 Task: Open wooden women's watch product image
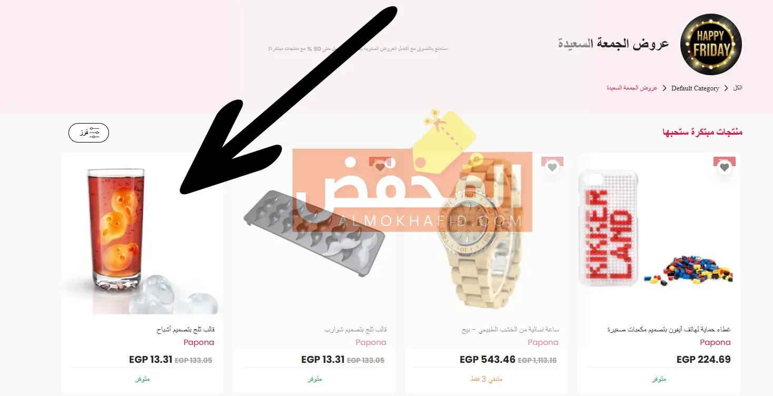point(487,234)
